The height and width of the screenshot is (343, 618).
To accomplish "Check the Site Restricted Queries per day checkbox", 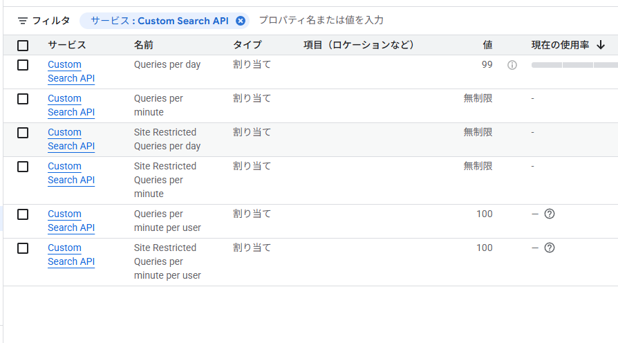I will coord(23,133).
